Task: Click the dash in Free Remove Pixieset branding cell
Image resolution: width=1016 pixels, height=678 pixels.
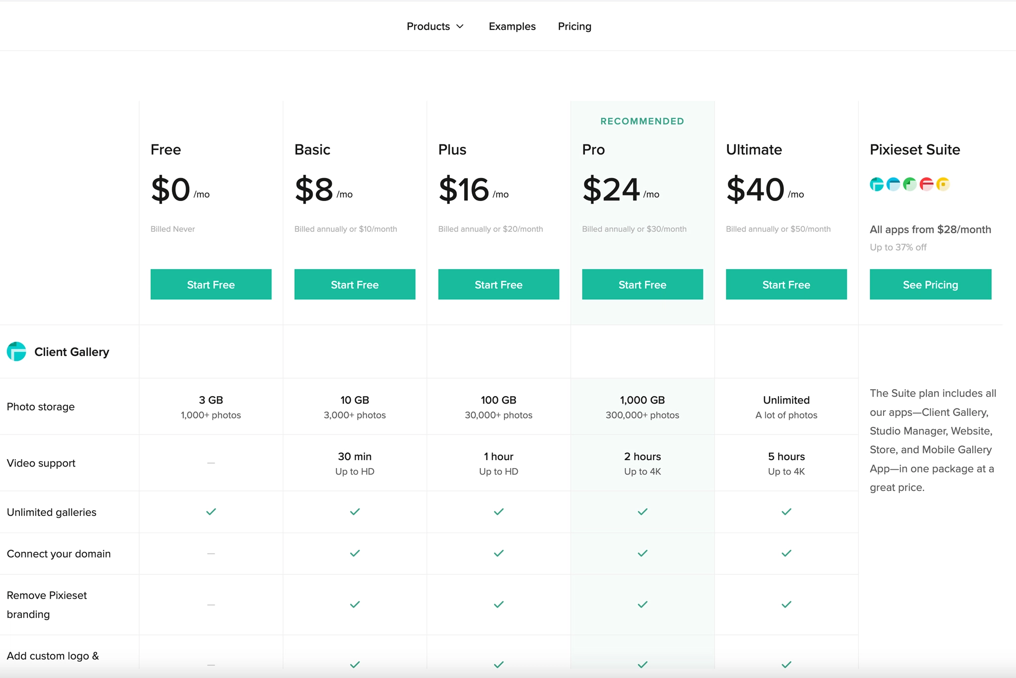Action: point(211,605)
